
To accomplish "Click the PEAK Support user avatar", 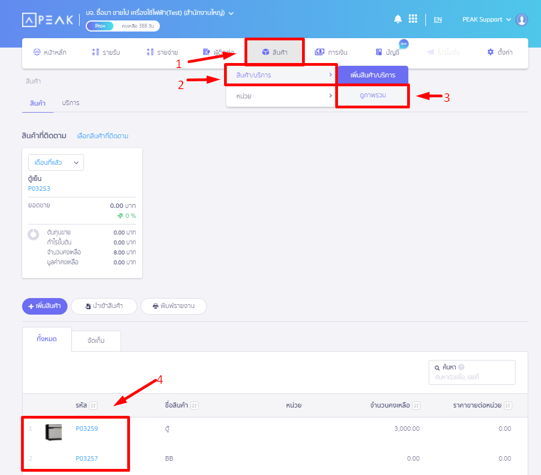I will click(x=521, y=20).
